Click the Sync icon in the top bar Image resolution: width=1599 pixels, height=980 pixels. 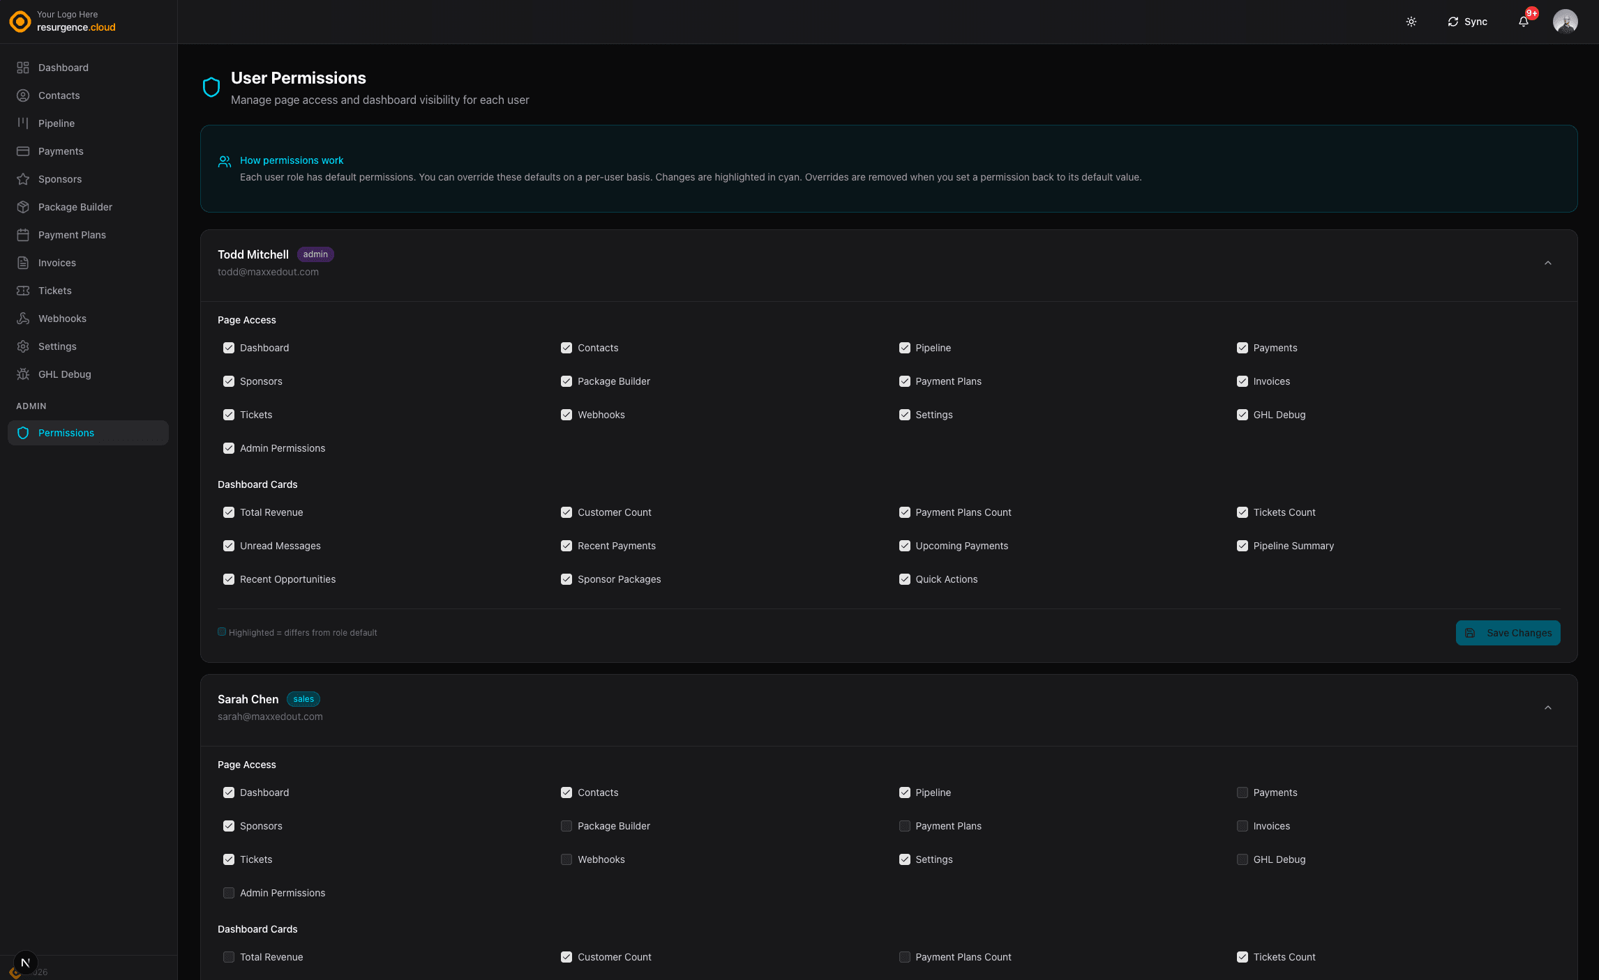click(1467, 22)
